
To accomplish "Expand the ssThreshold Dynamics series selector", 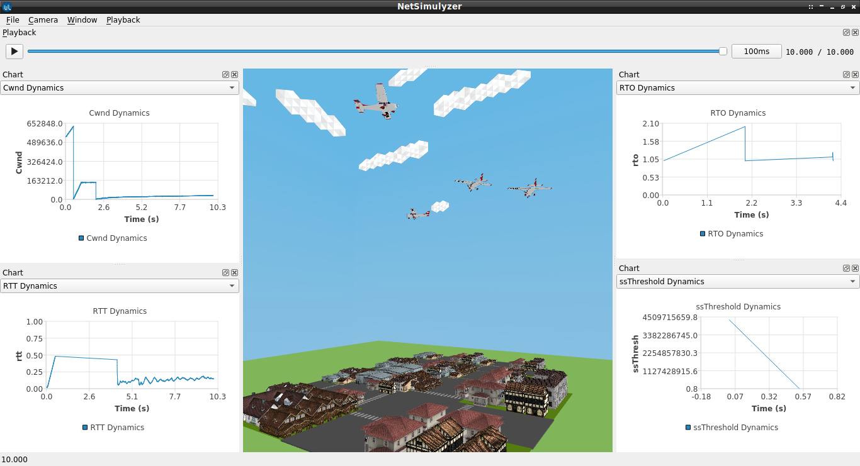I will 738,282.
